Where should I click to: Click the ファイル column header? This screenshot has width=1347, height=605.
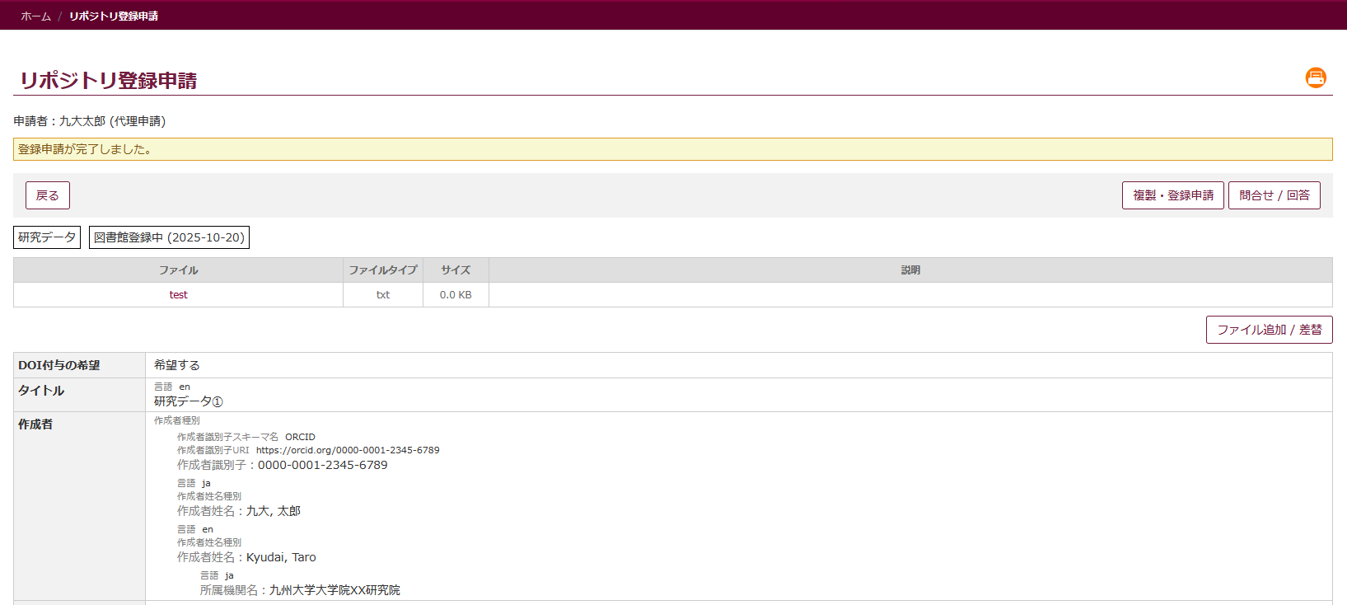178,270
